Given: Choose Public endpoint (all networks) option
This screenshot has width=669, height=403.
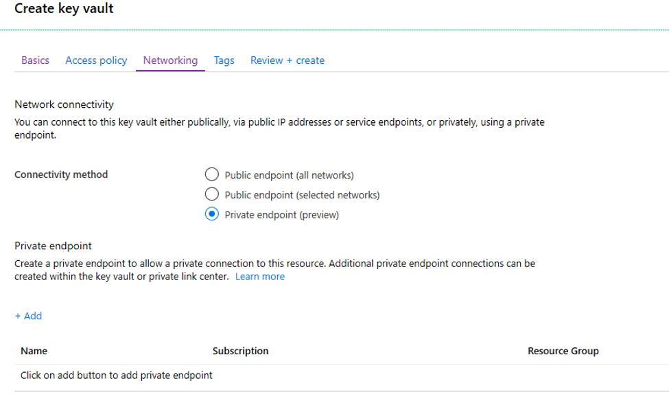Looking at the screenshot, I should [x=213, y=174].
